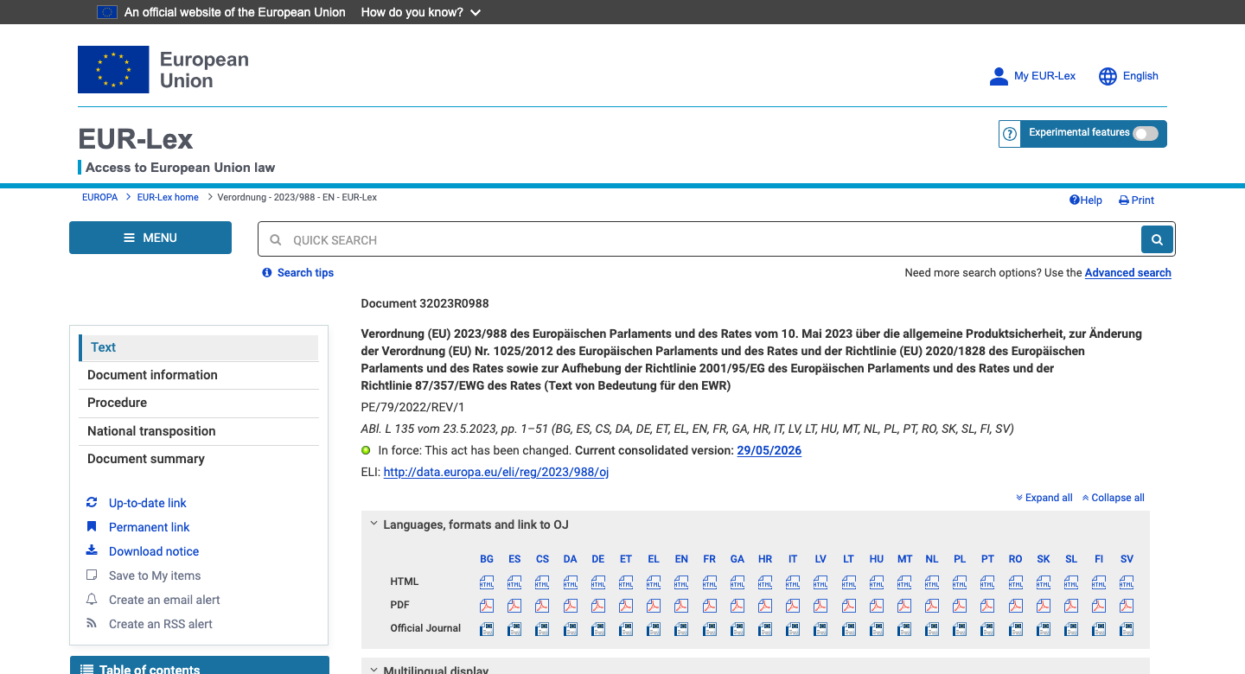The height and width of the screenshot is (674, 1245).
Task: Open the Experimental features help icon
Action: coord(1010,134)
